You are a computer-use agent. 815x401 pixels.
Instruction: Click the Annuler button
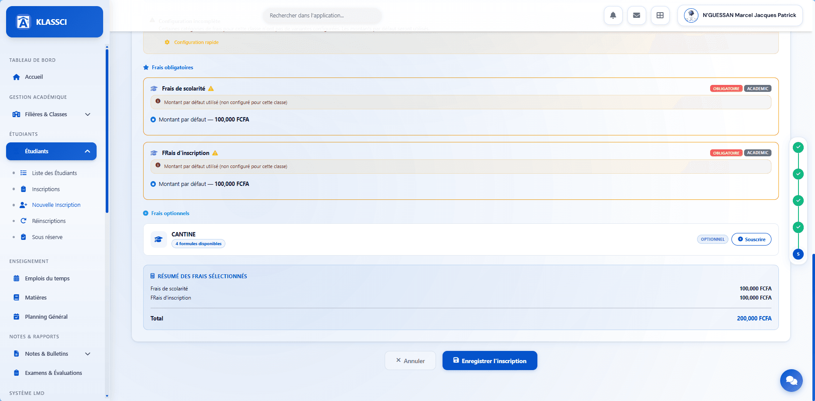pos(410,361)
